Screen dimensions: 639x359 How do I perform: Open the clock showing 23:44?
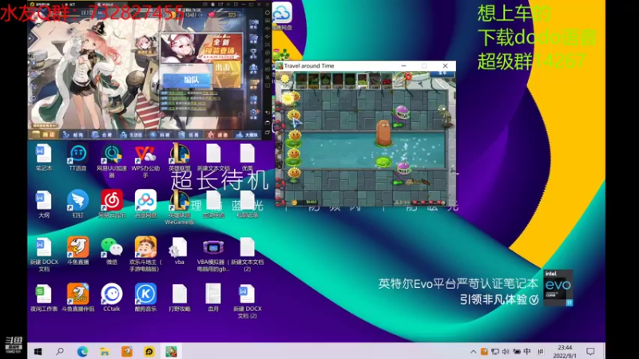(565, 351)
